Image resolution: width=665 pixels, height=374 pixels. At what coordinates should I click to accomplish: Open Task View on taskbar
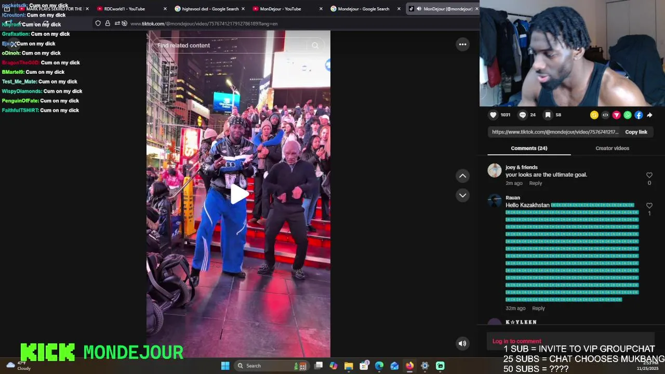tap(318, 366)
